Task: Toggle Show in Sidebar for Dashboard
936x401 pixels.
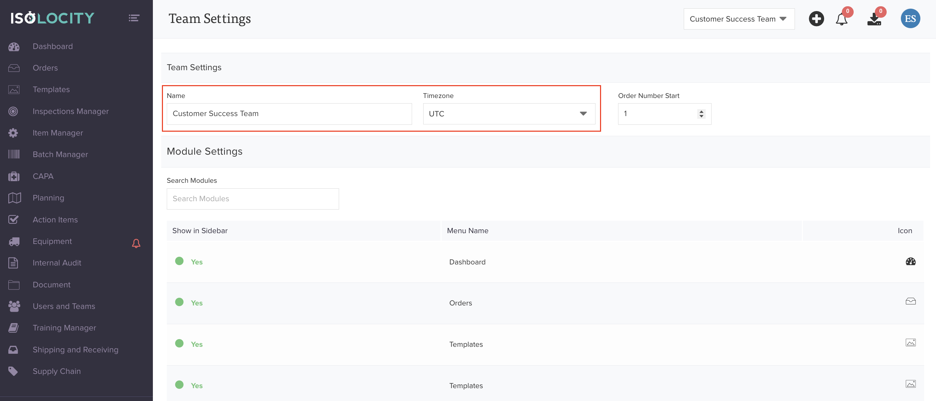Action: [x=179, y=261]
